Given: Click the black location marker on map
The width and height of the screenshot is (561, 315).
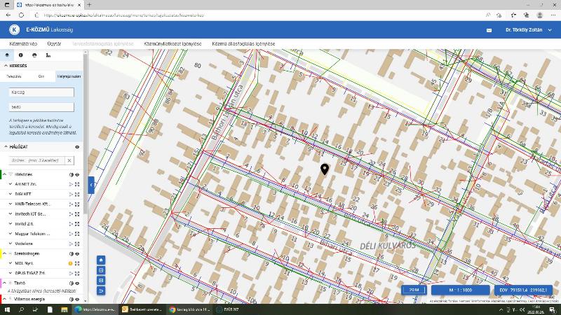Looking at the screenshot, I should (x=325, y=169).
